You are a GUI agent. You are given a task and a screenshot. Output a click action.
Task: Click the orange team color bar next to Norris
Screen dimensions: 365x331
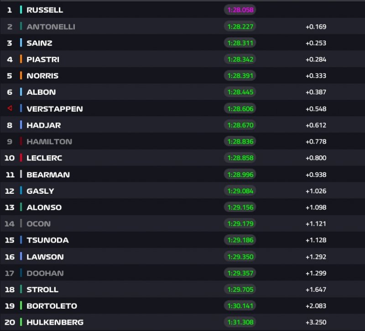point(21,76)
